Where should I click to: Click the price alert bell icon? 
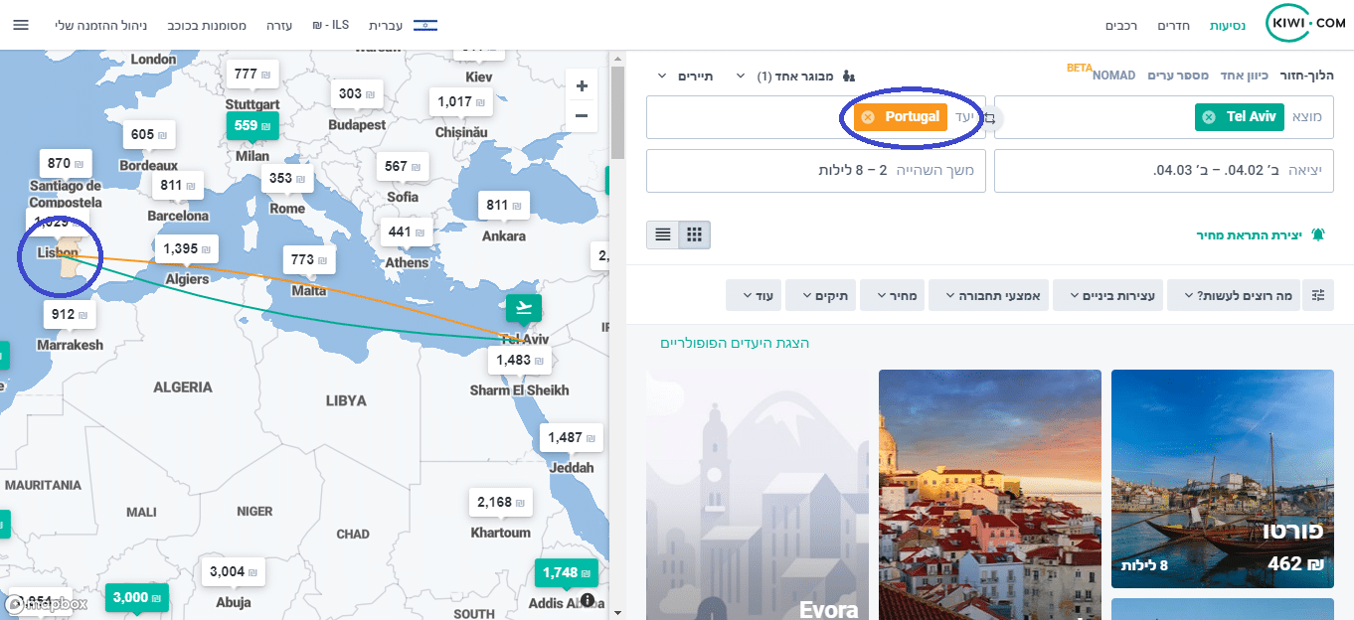(x=1318, y=235)
